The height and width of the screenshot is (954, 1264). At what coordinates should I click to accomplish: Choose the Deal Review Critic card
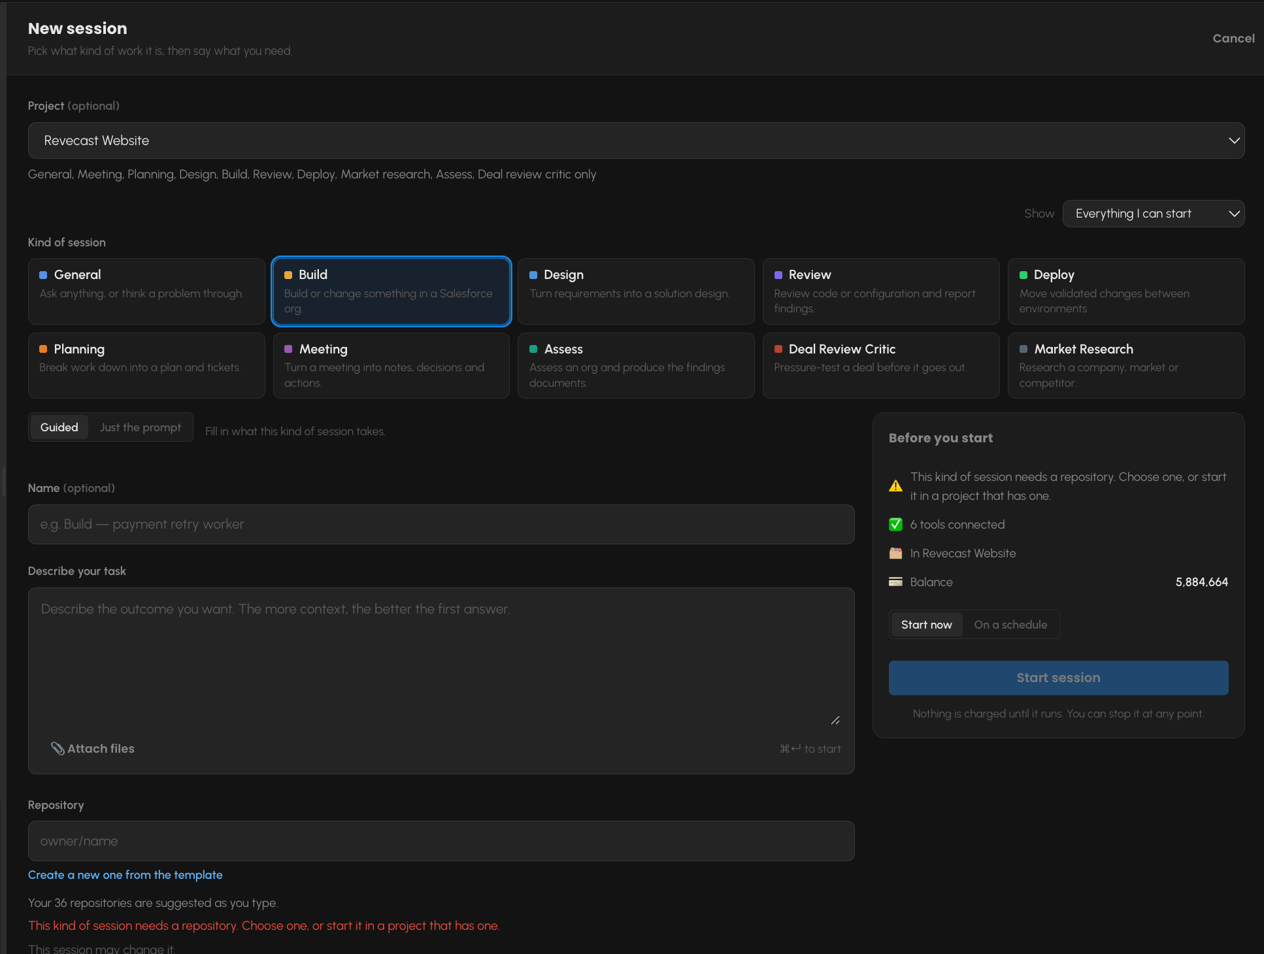point(881,366)
